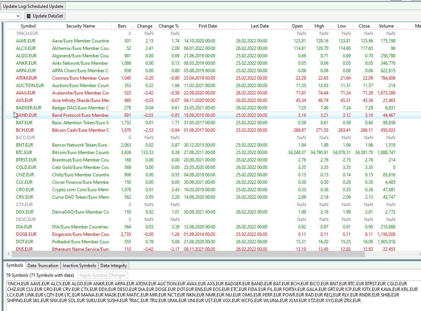Click the Last Date column header
This screenshot has width=421, height=311.
pyautogui.click(x=259, y=26)
